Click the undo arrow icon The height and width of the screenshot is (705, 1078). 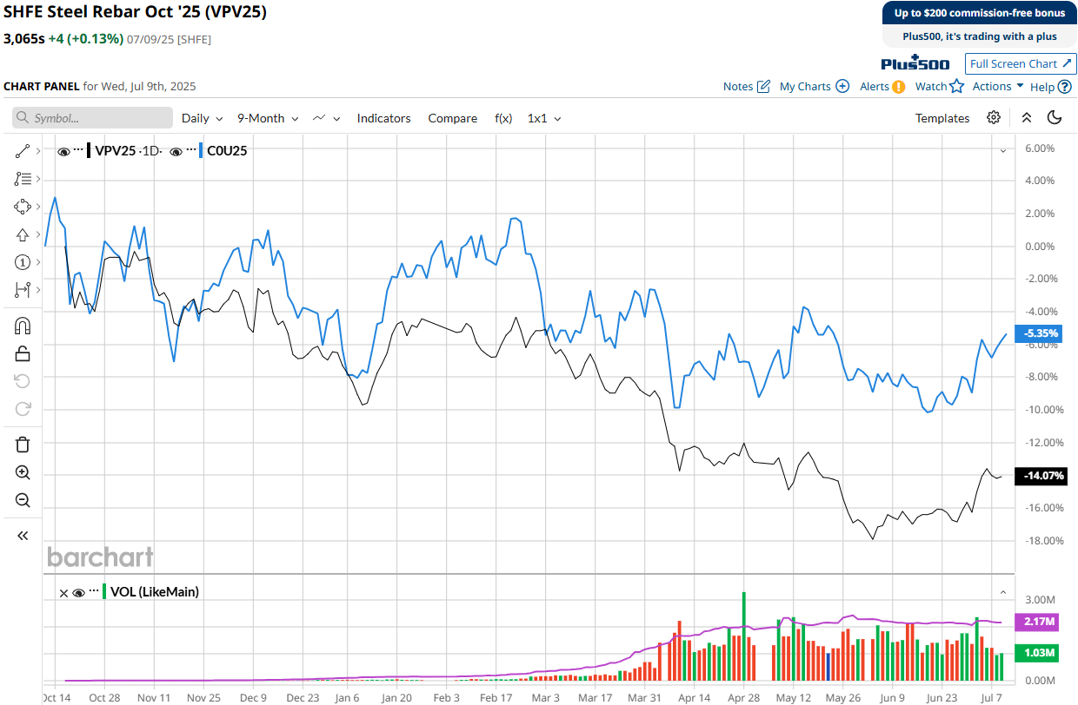coord(23,381)
